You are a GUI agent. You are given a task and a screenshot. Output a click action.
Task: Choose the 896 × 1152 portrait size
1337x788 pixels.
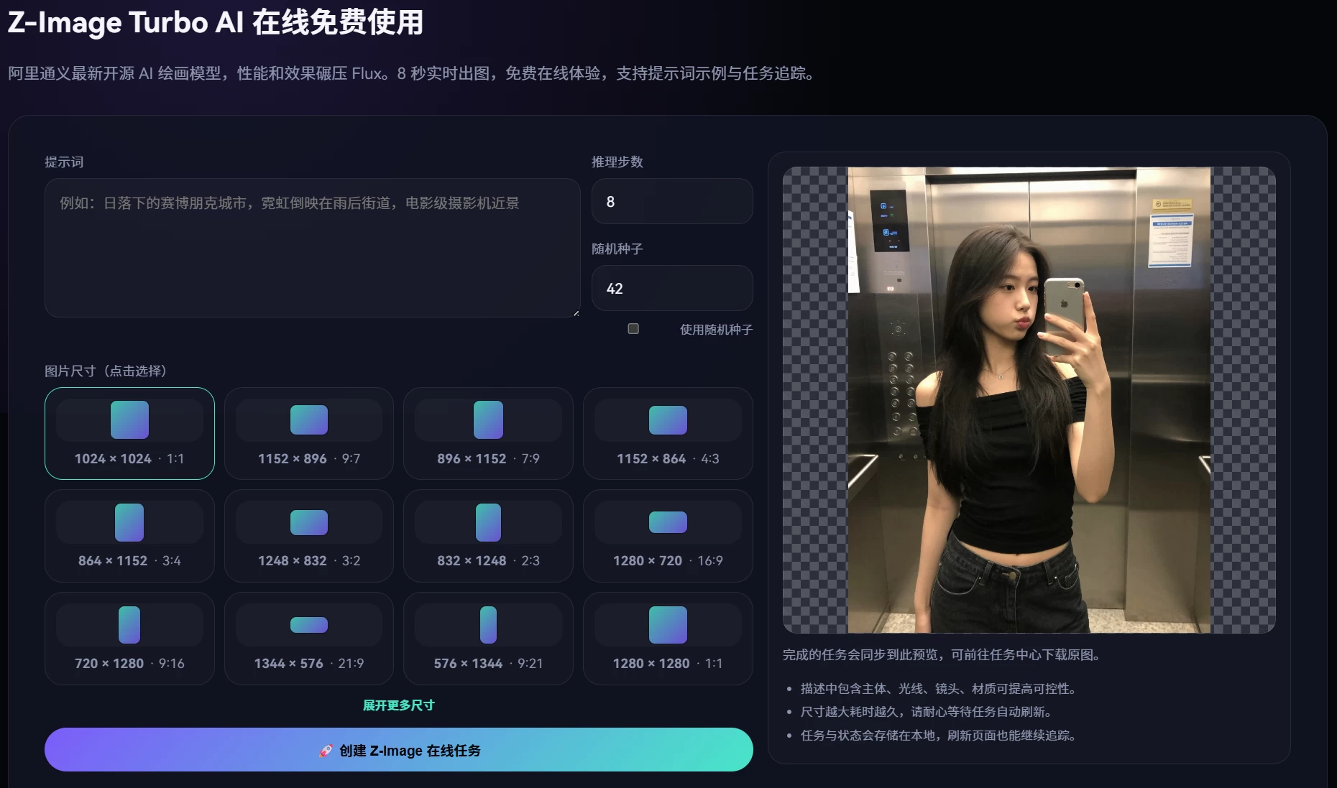point(488,433)
